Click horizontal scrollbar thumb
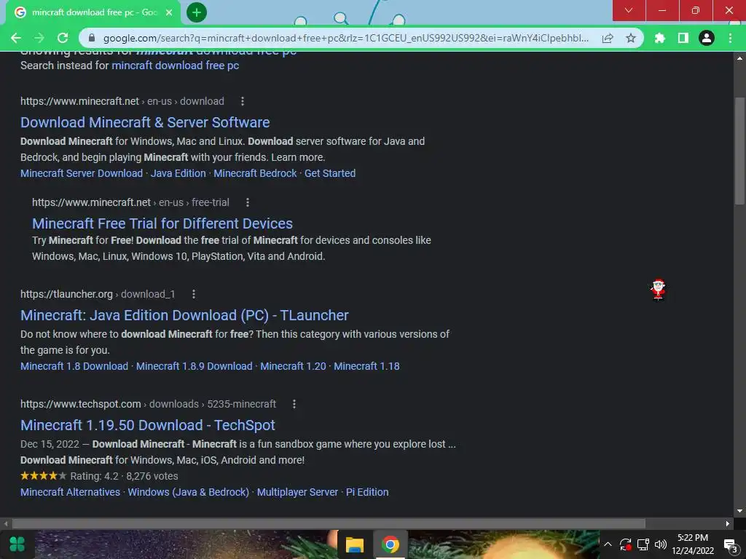This screenshot has height=559, width=746. click(x=329, y=524)
